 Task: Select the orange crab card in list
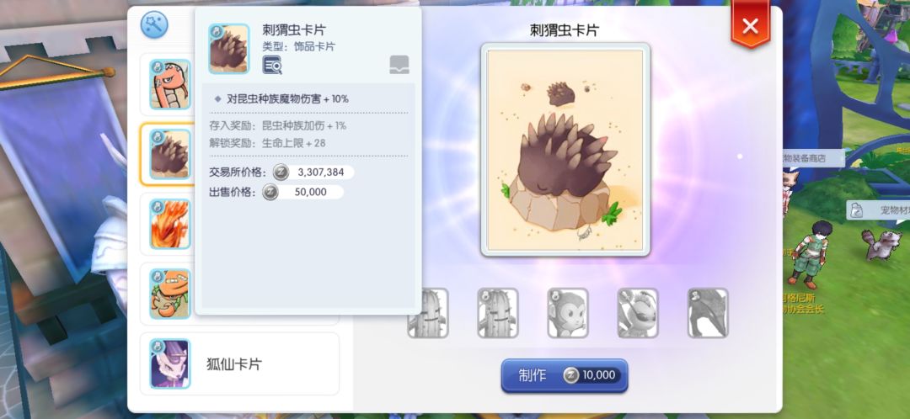pyautogui.click(x=170, y=294)
